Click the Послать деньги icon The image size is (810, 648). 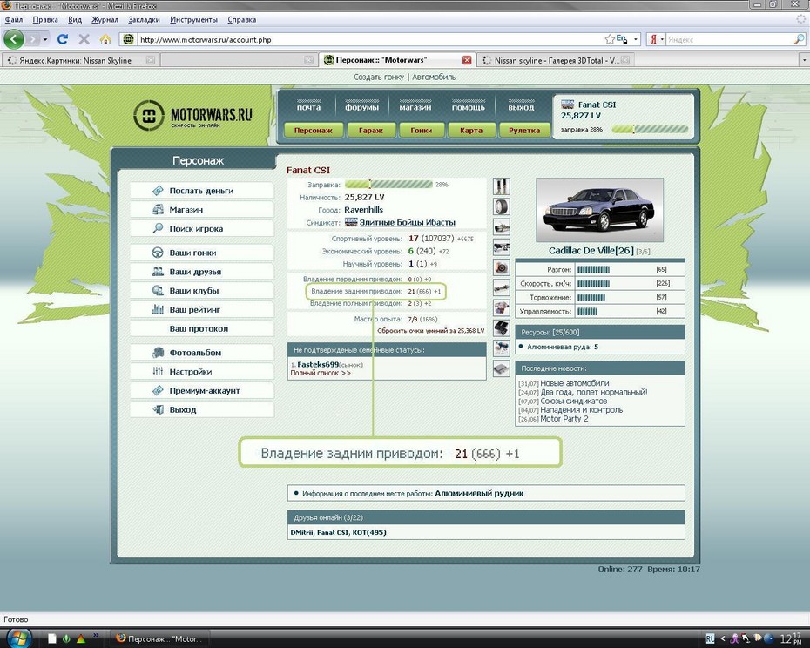point(158,190)
